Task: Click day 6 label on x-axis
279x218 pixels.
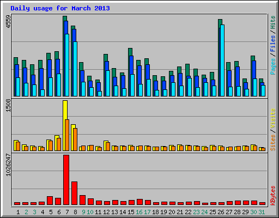Action: 59,212
